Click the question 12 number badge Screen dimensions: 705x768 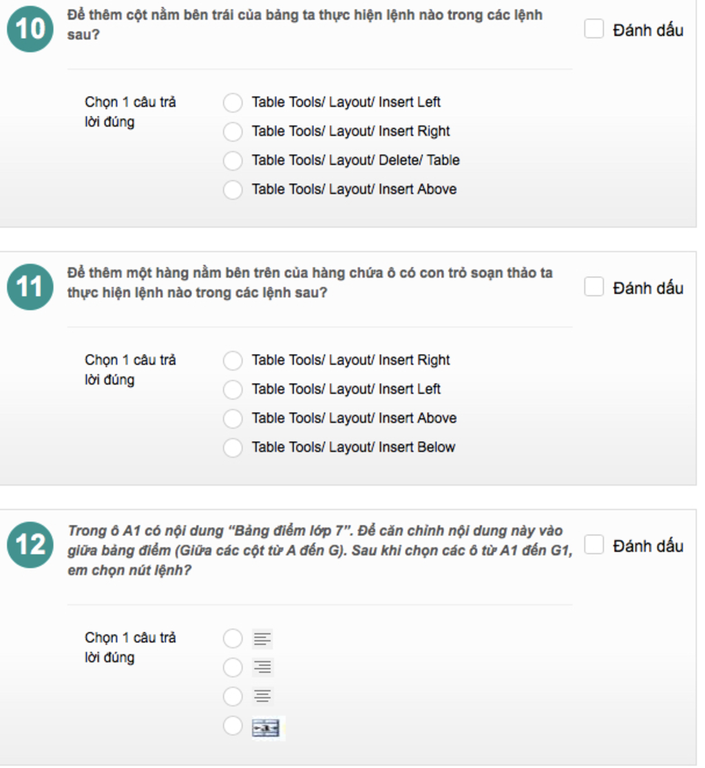[x=30, y=545]
